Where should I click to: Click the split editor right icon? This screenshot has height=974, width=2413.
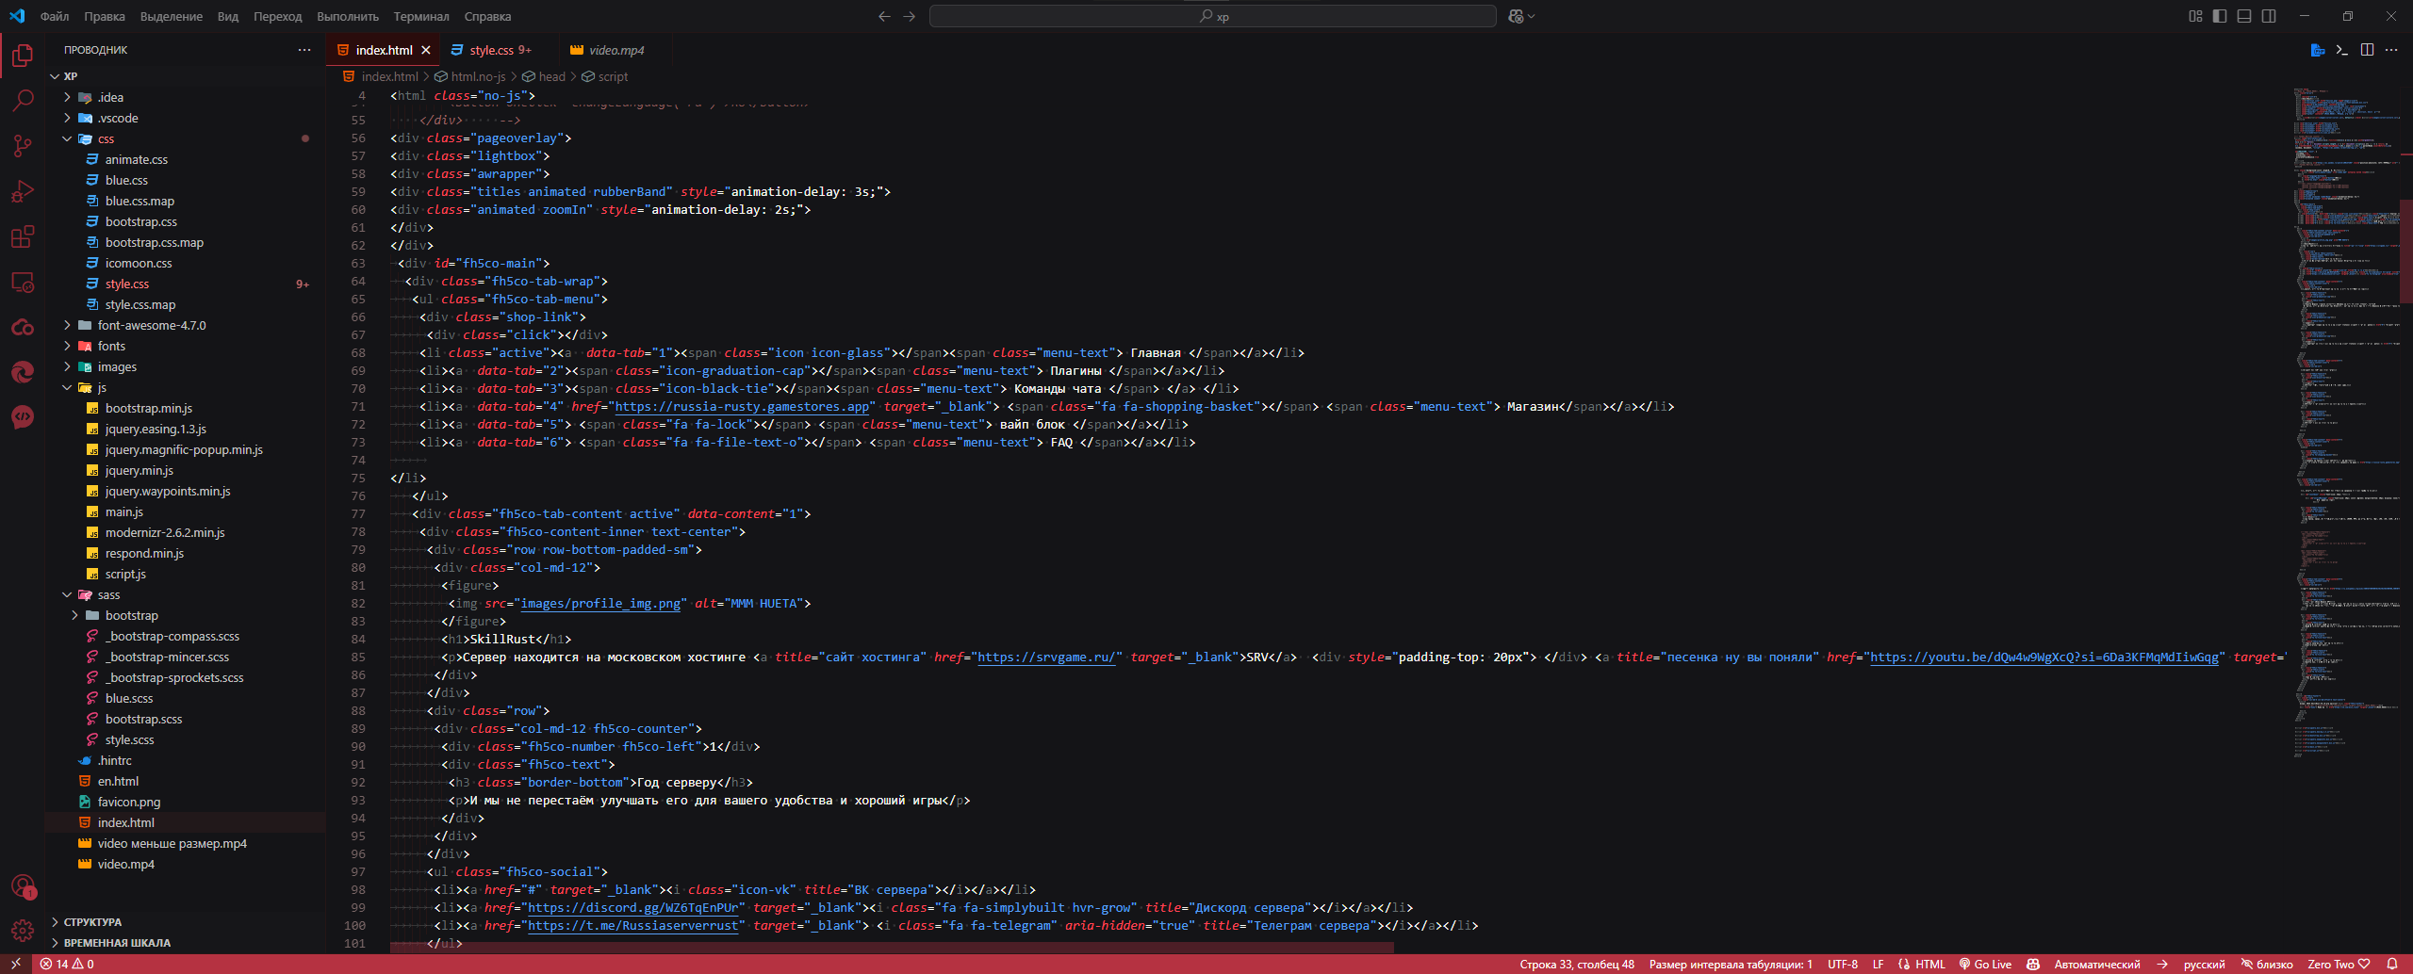pos(2367,50)
